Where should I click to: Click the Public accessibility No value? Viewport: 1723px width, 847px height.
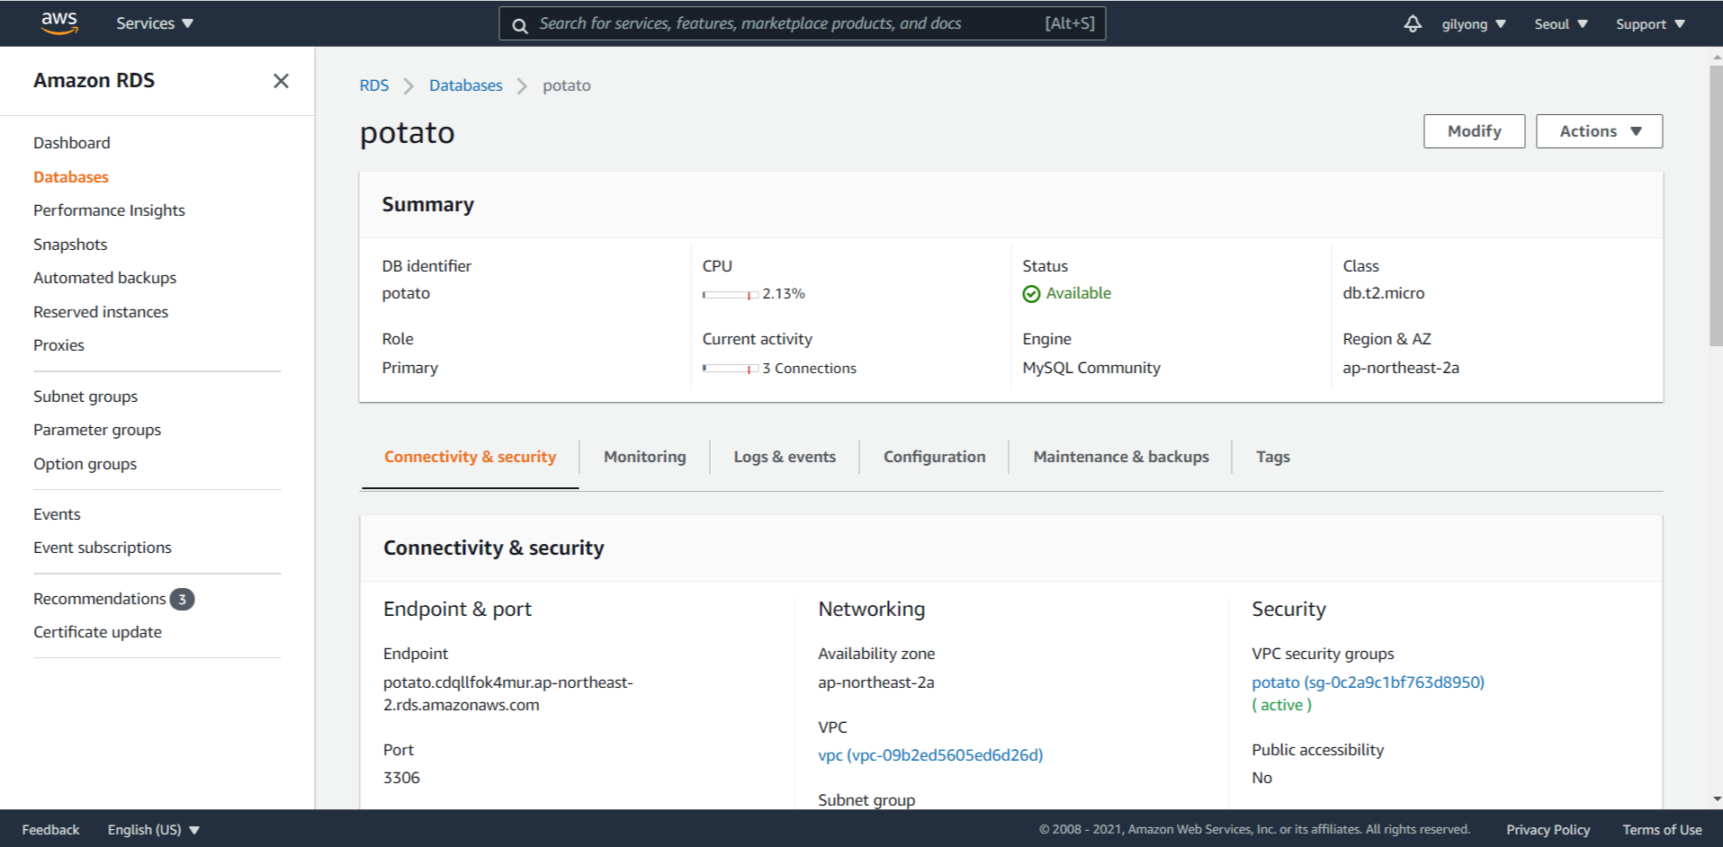(x=1261, y=778)
